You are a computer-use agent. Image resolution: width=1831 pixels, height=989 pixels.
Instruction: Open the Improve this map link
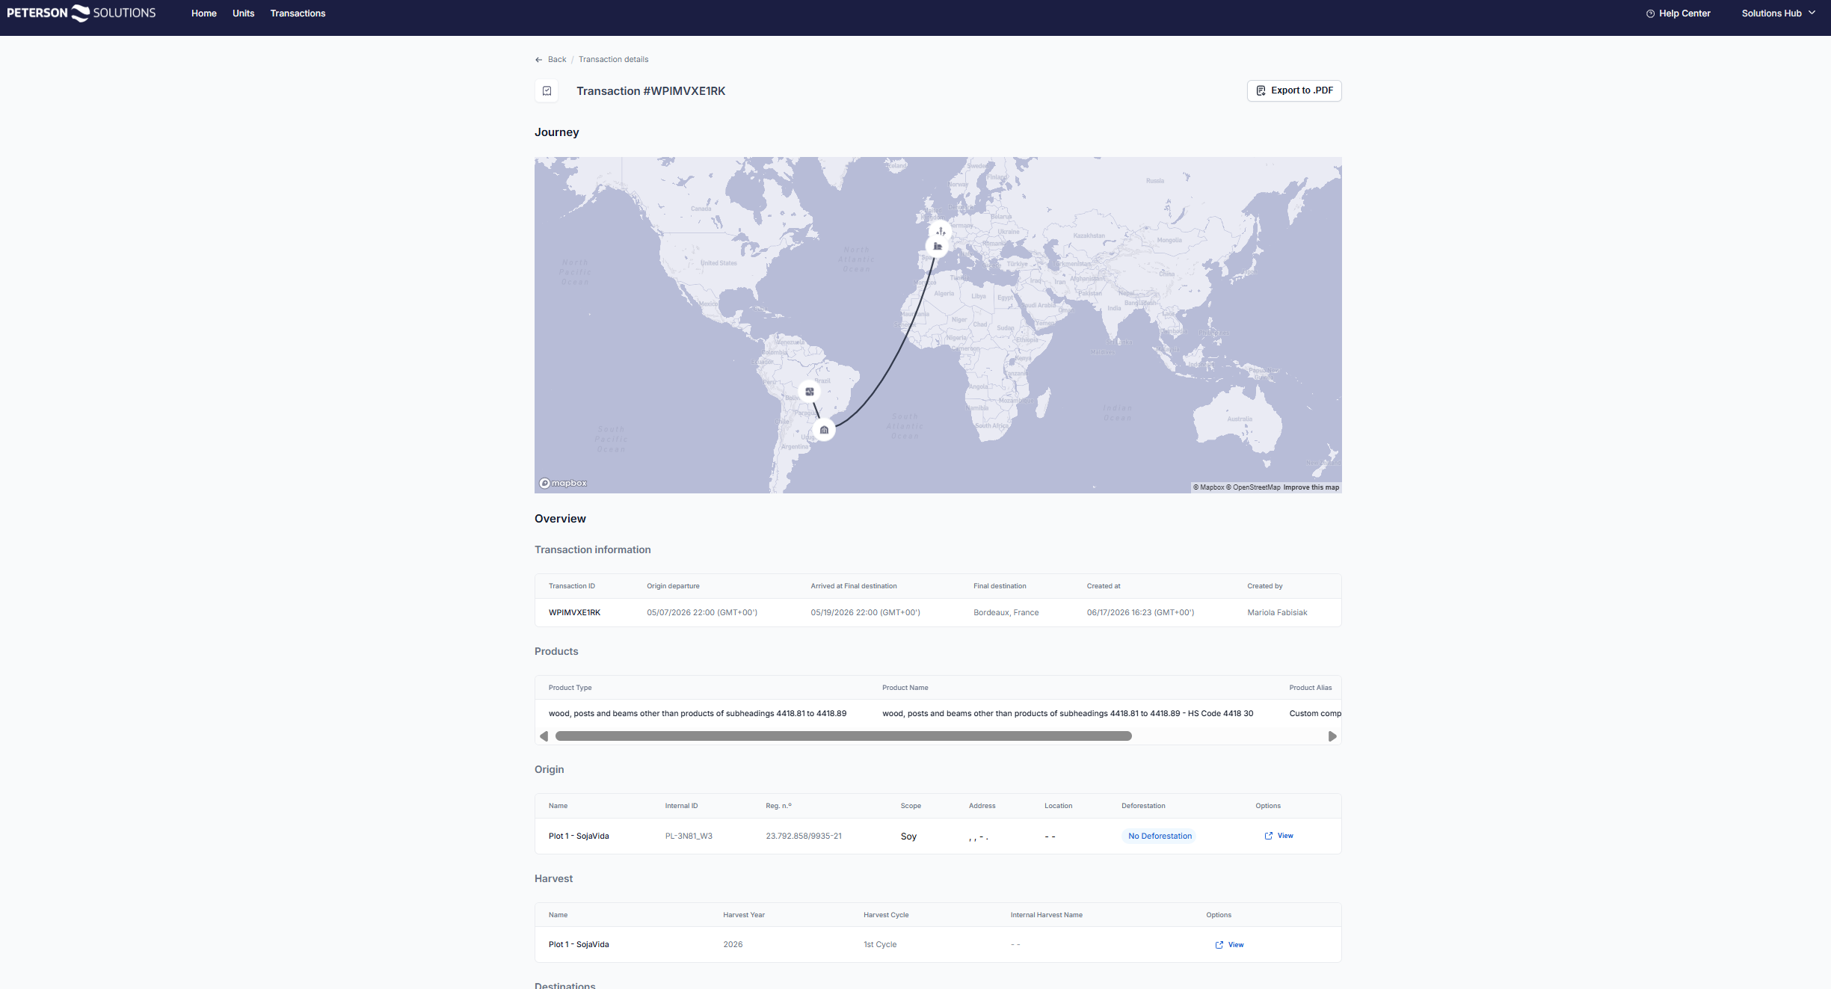[x=1311, y=487]
